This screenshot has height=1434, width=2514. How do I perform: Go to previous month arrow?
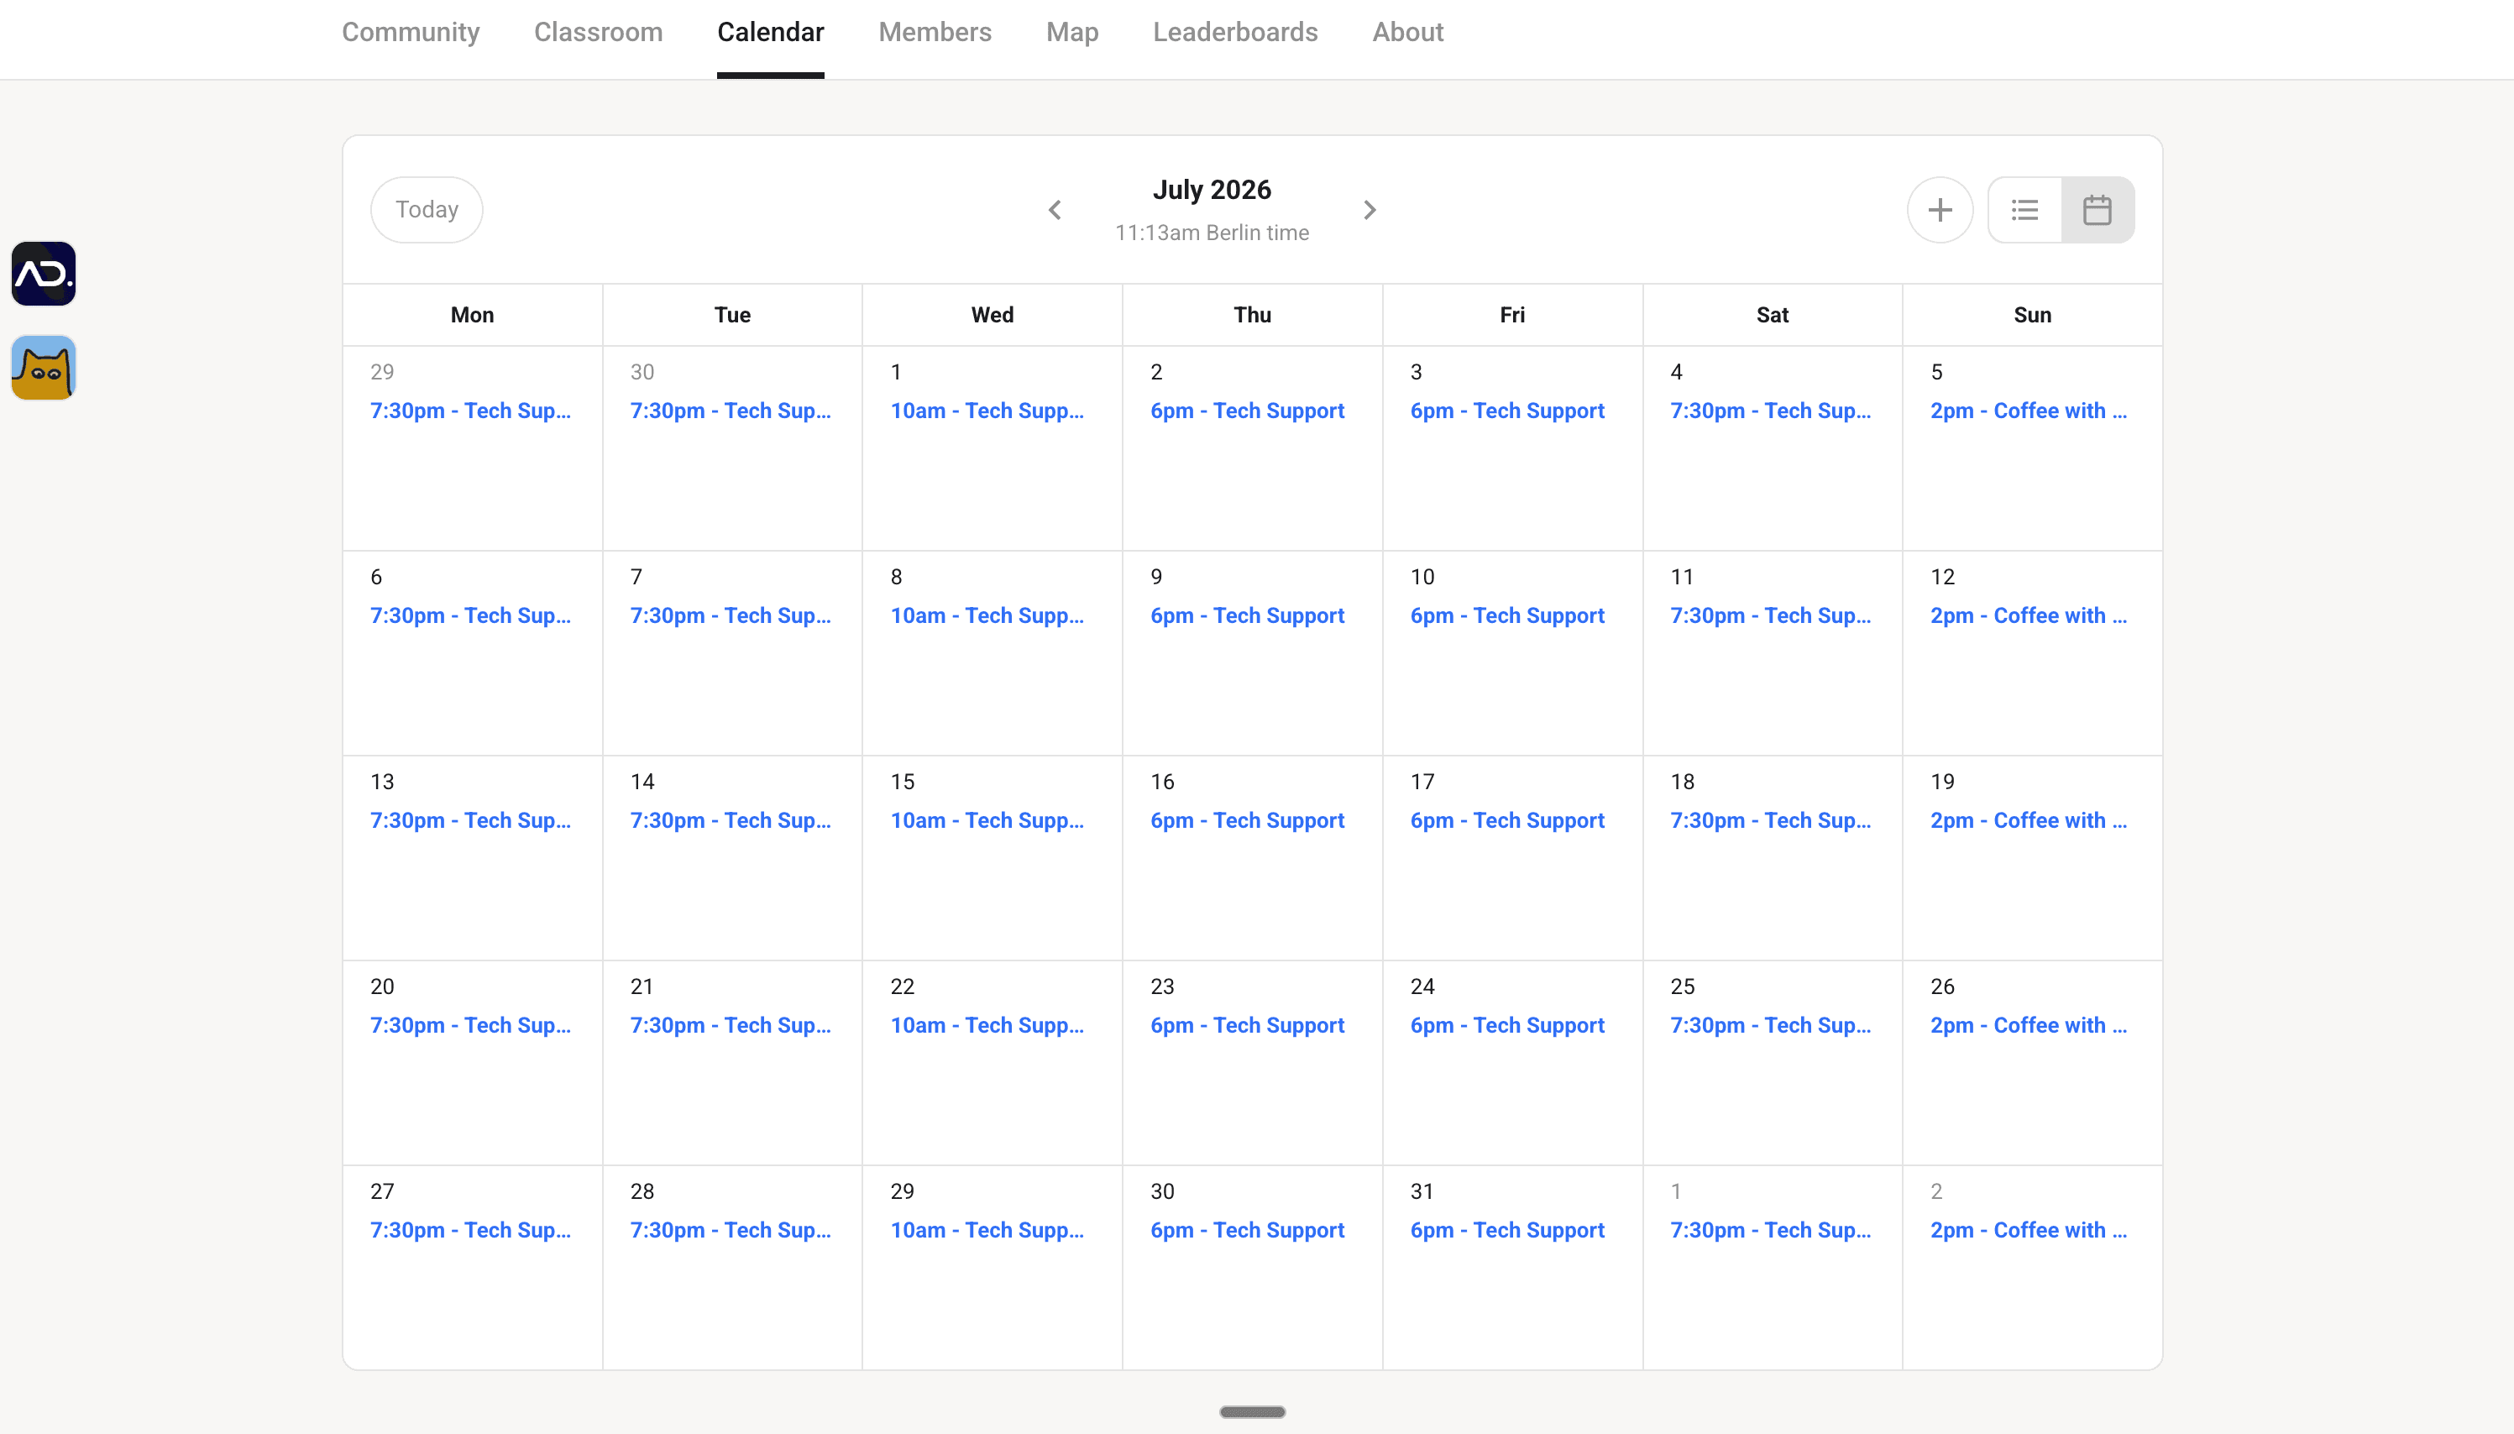[1055, 210]
